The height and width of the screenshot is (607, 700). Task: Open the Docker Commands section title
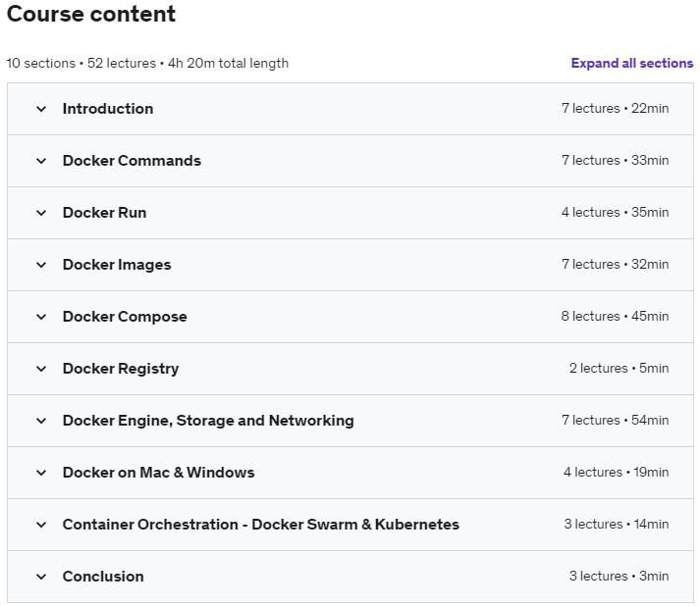point(132,161)
